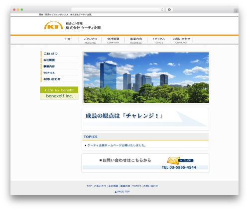The width and height of the screenshot is (249, 210).
Task: Open トピックス TOPICS navigation item
Action: [159, 40]
